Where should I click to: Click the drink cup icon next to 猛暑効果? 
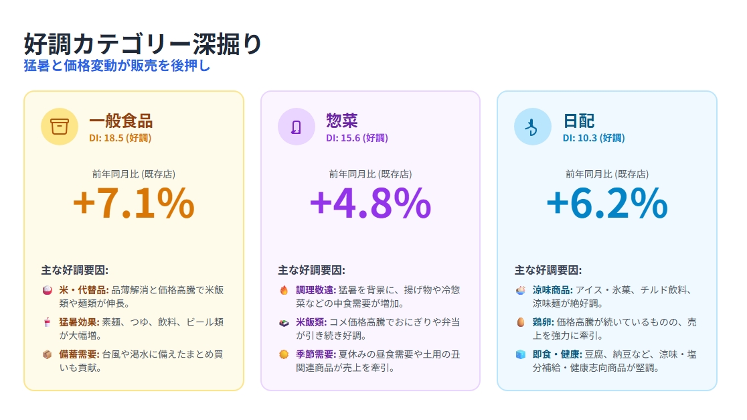[x=47, y=322]
